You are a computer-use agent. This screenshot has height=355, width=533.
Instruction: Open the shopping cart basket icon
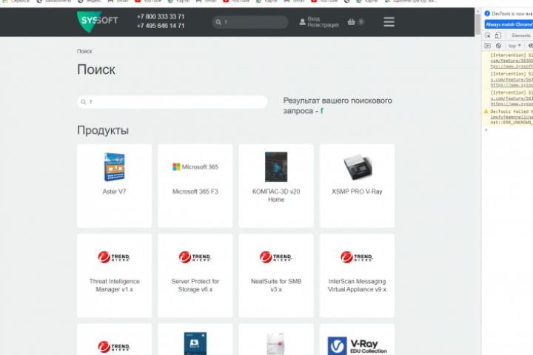(x=351, y=21)
